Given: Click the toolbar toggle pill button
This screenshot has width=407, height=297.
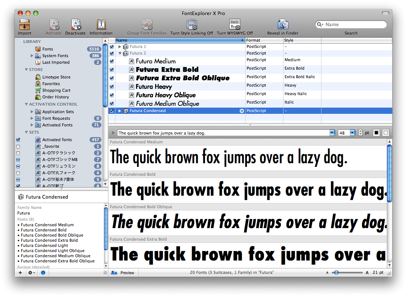Looking at the screenshot, I should tap(386, 13).
